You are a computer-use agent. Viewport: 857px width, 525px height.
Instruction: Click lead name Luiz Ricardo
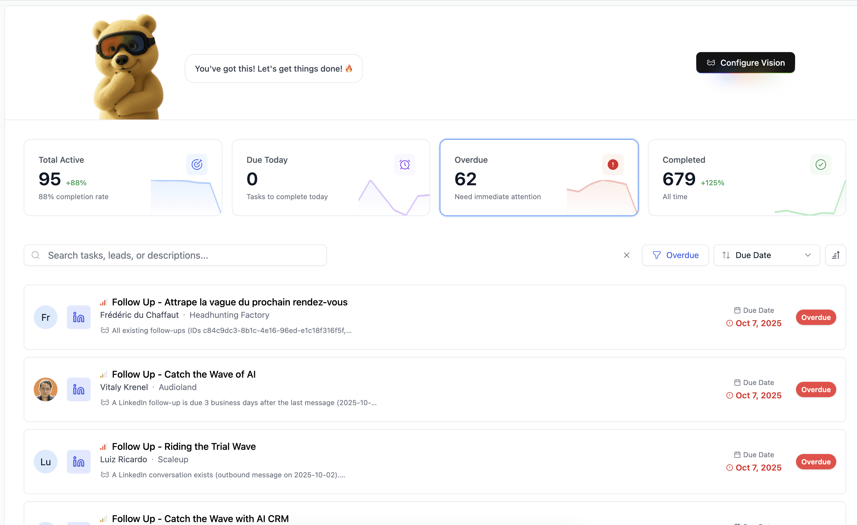pos(123,460)
